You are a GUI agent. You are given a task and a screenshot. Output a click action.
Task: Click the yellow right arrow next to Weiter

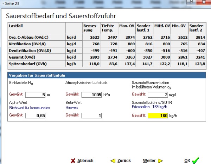160,160
